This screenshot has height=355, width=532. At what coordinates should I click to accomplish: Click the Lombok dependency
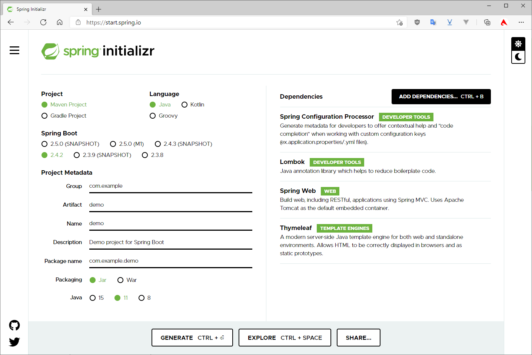[385, 166]
